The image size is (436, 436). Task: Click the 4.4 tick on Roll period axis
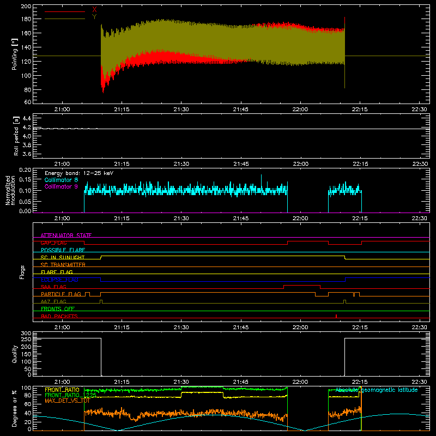tap(27, 118)
